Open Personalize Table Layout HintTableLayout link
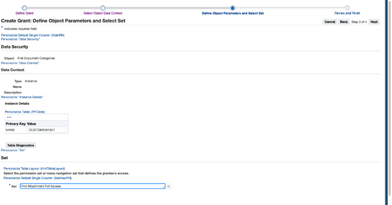 (x=34, y=169)
